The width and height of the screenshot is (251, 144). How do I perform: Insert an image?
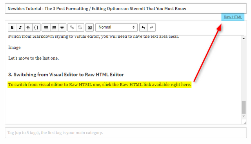pyautogui.click(x=90, y=27)
